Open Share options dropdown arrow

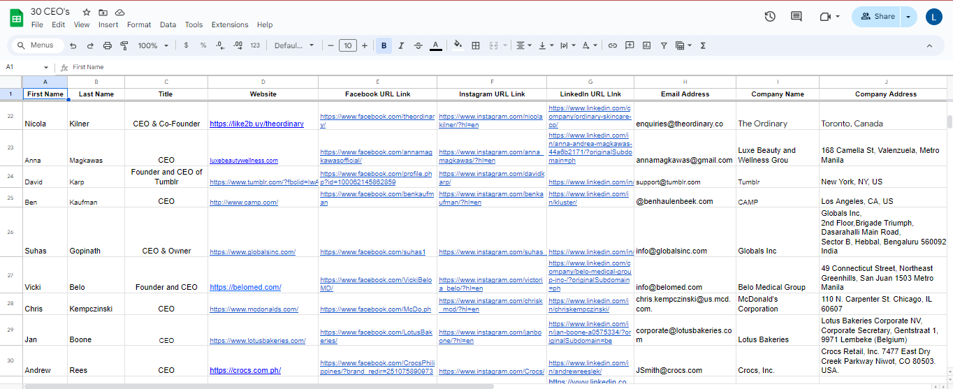(x=908, y=16)
